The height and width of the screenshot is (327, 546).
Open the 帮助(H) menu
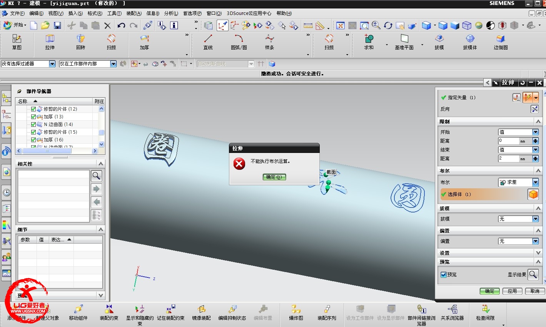pos(284,13)
